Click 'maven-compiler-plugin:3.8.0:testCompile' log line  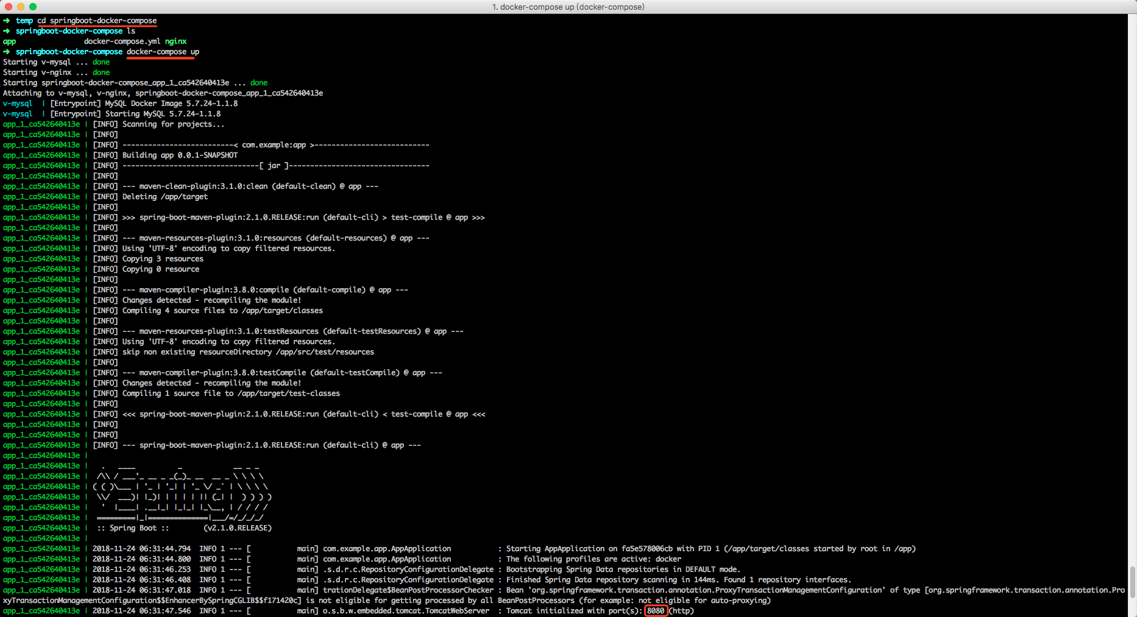pyautogui.click(x=282, y=373)
